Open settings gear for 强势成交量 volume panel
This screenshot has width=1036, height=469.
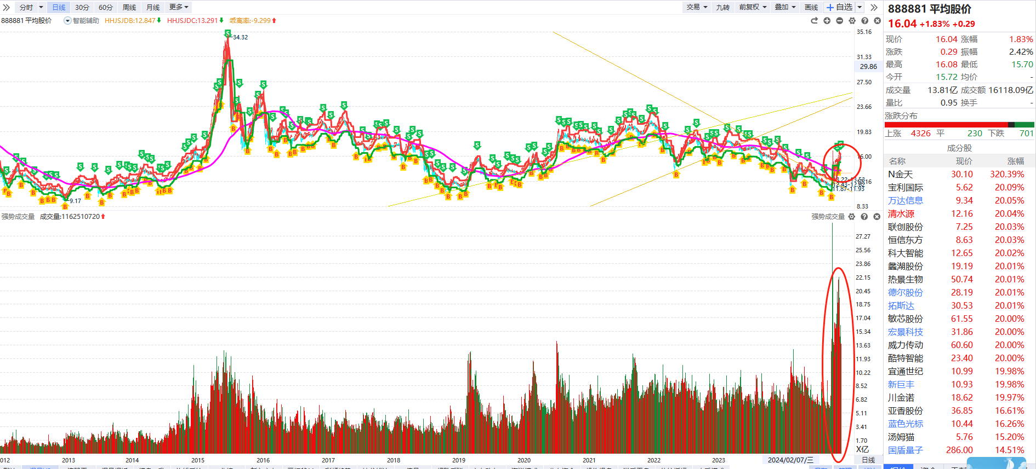point(851,217)
